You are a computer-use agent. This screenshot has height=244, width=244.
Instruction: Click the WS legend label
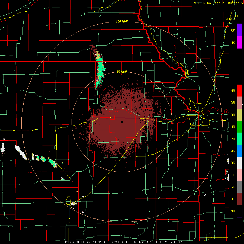pos(233,151)
